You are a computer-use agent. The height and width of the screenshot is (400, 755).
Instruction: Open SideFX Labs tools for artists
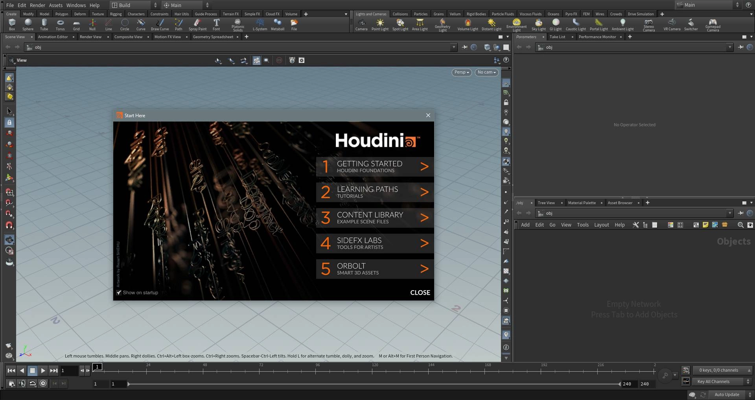[x=375, y=243]
